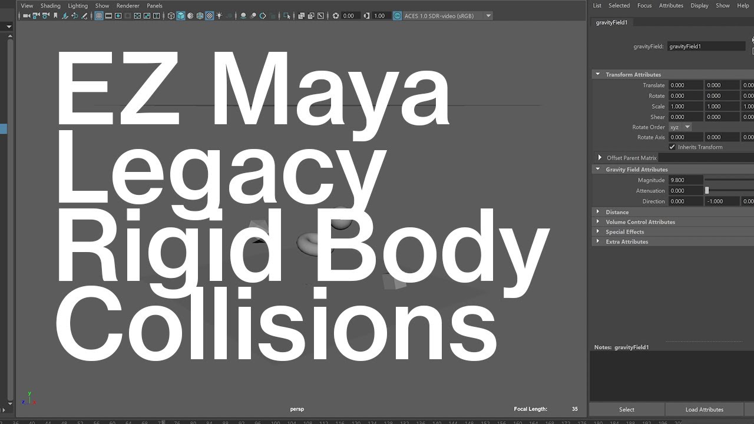Open the viewport Renderer menu
The width and height of the screenshot is (754, 424).
point(128,6)
